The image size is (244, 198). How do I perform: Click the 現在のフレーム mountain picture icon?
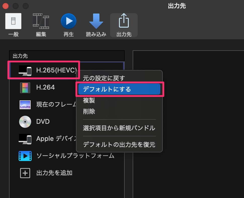coord(25,105)
